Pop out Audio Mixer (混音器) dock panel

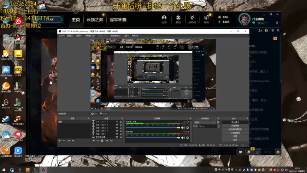[x=190, y=118]
